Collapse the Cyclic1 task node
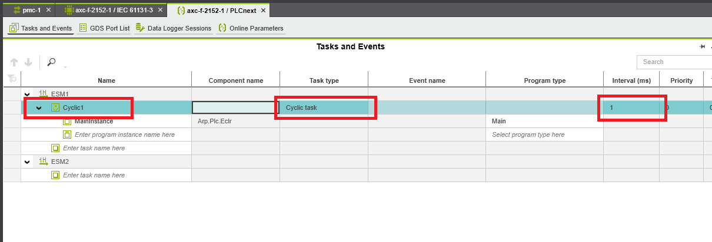 coord(39,108)
